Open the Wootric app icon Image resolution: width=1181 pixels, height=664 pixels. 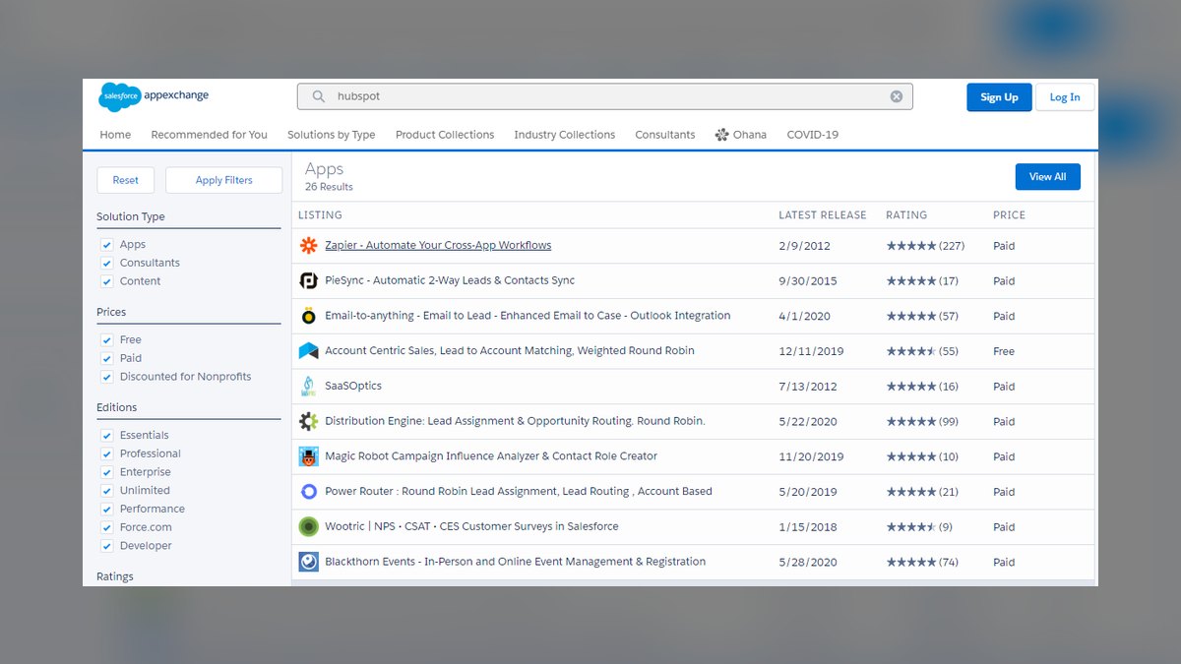click(308, 526)
